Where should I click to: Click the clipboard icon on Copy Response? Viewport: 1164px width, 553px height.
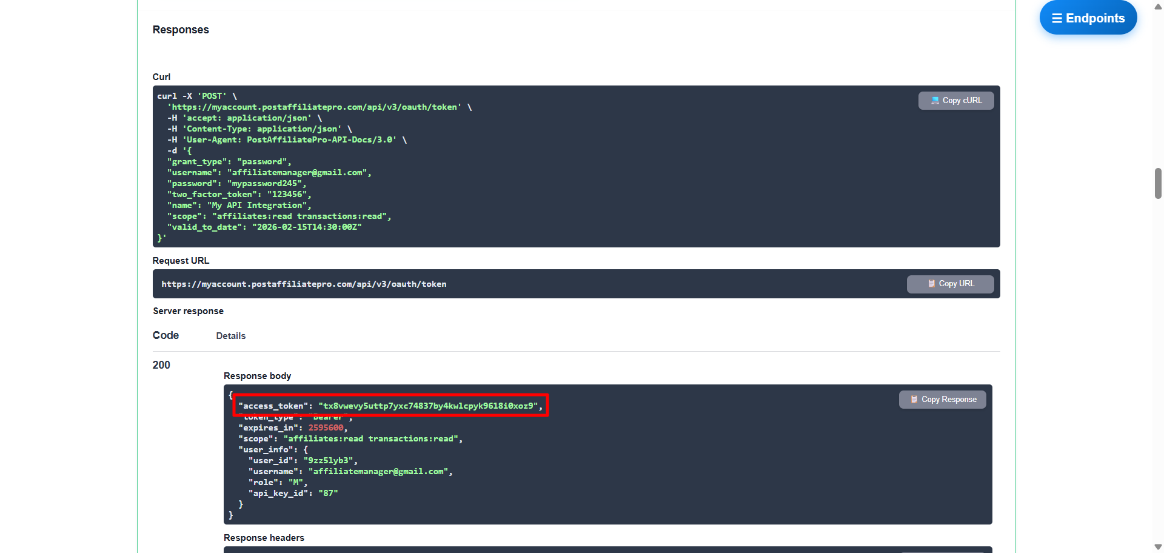(x=914, y=400)
